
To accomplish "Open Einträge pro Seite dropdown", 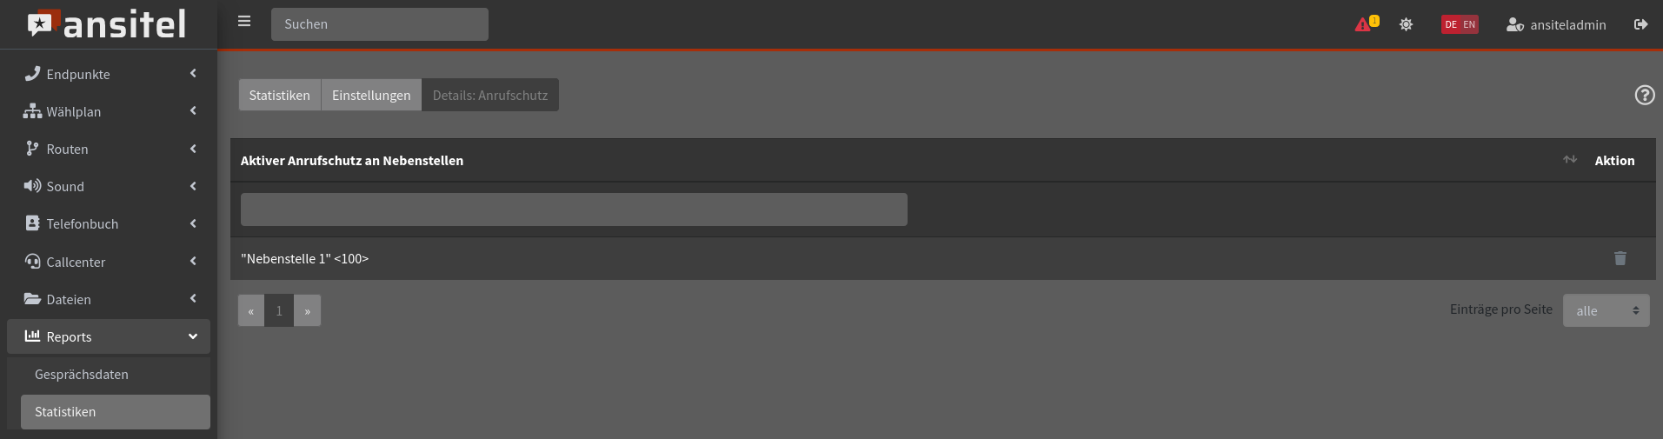I will [x=1606, y=310].
